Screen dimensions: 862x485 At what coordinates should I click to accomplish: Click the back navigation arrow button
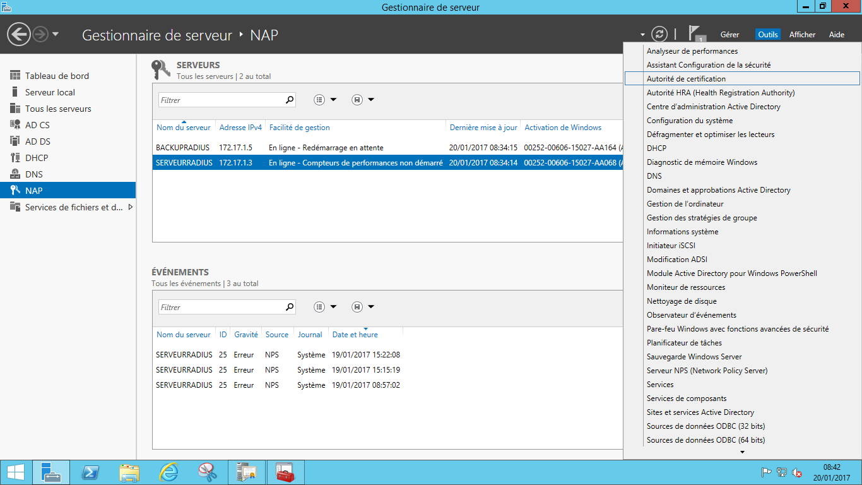click(x=20, y=34)
